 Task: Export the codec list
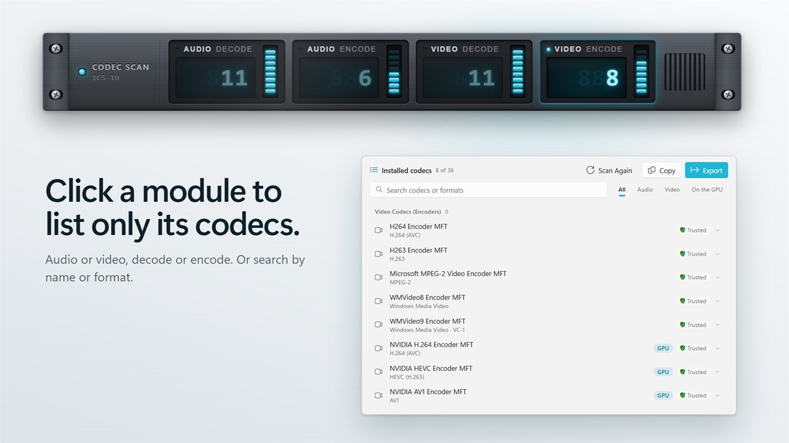706,170
